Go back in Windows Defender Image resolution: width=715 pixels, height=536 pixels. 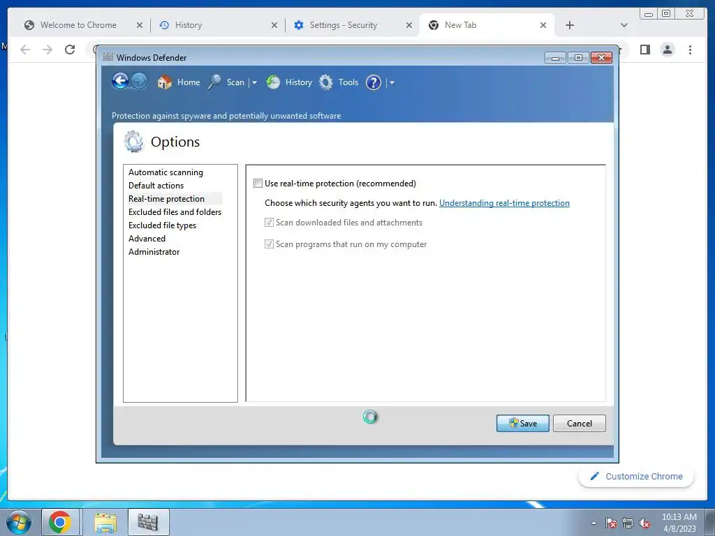point(120,82)
